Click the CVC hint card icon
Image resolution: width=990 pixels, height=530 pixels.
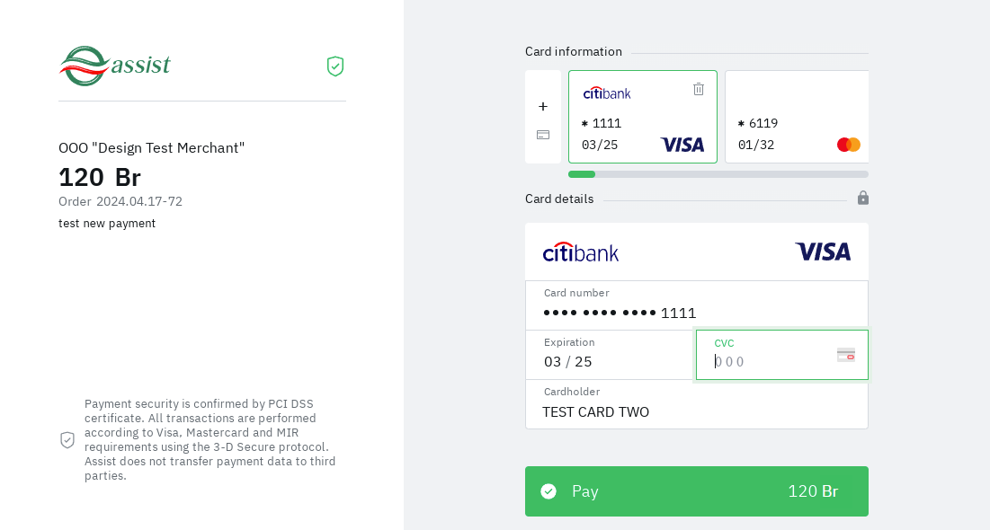(846, 355)
